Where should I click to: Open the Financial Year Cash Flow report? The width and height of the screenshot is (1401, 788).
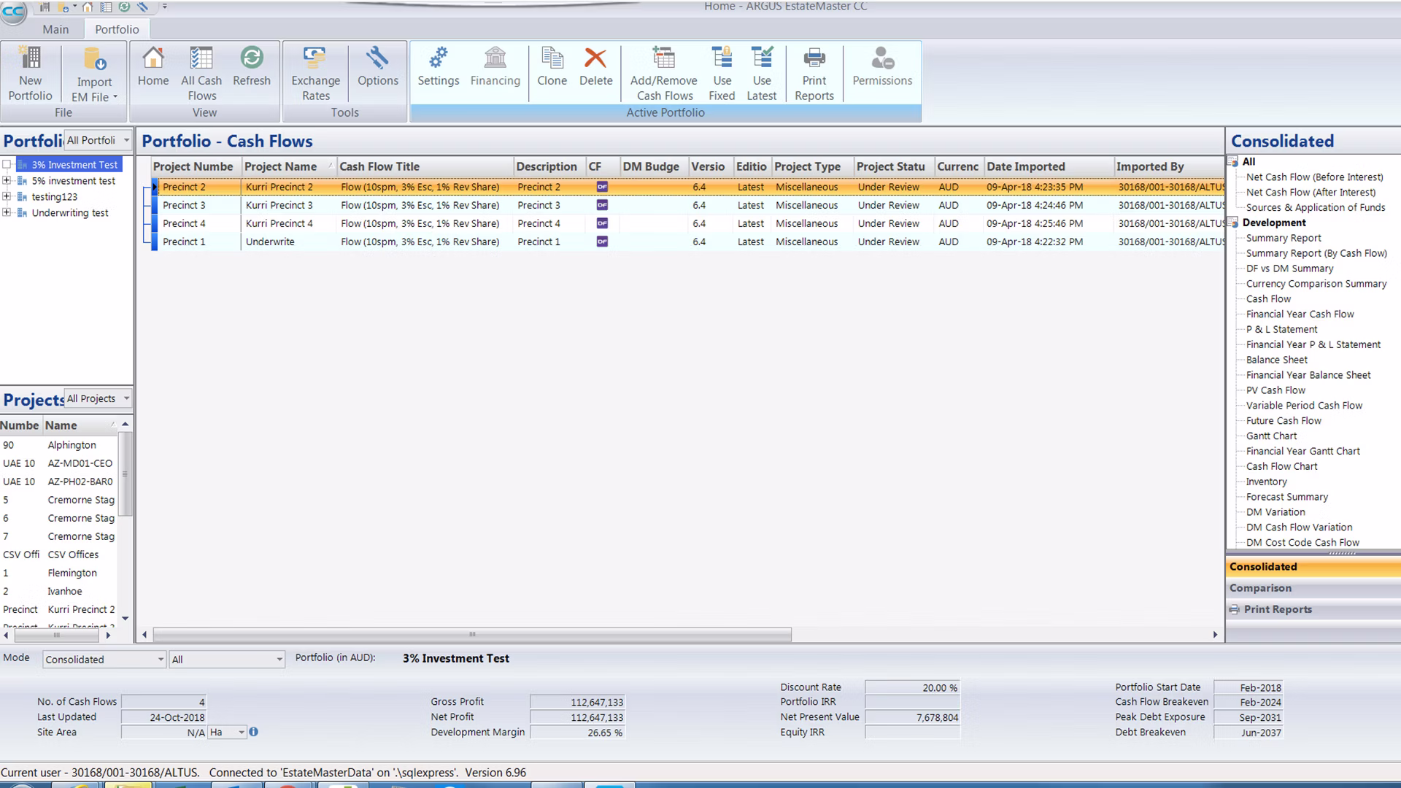pyautogui.click(x=1300, y=314)
